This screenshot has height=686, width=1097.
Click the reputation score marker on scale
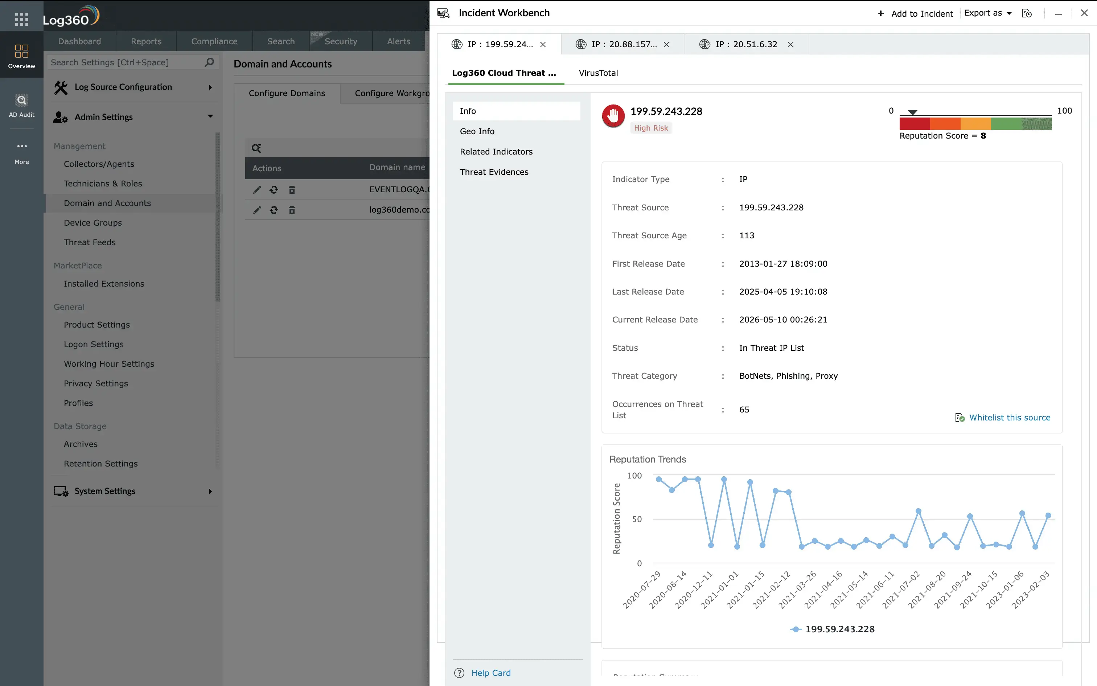pyautogui.click(x=912, y=112)
